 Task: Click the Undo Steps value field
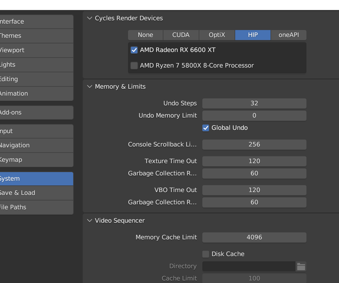click(254, 103)
